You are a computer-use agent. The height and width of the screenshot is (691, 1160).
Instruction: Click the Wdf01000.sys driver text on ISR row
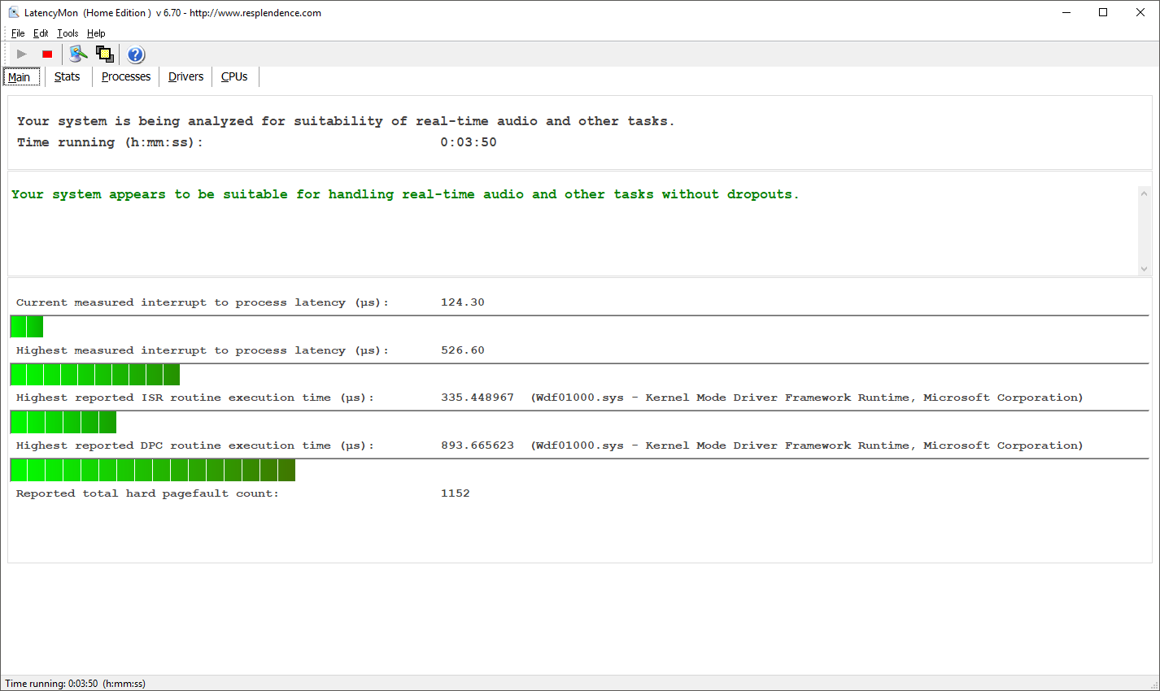[x=807, y=398]
